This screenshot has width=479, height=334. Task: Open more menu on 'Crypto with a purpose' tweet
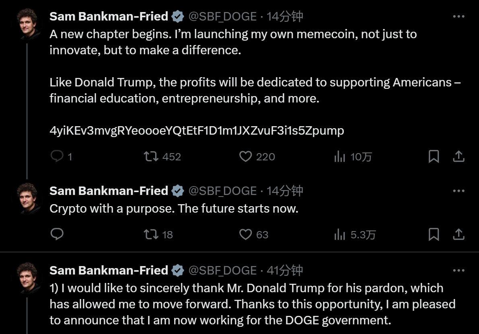click(458, 191)
